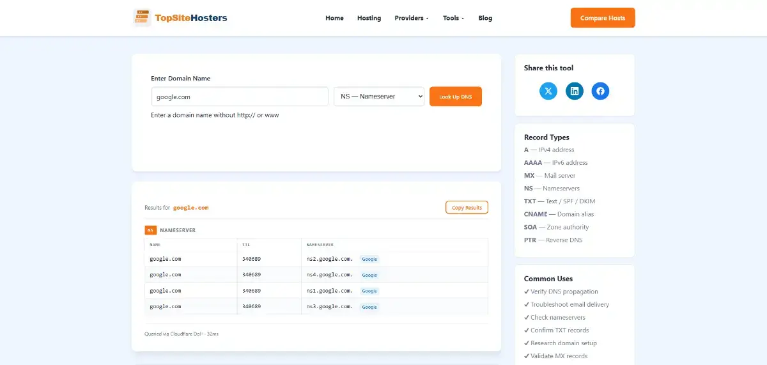Open the Home menu item
Image resolution: width=767 pixels, height=365 pixels.
(x=334, y=18)
